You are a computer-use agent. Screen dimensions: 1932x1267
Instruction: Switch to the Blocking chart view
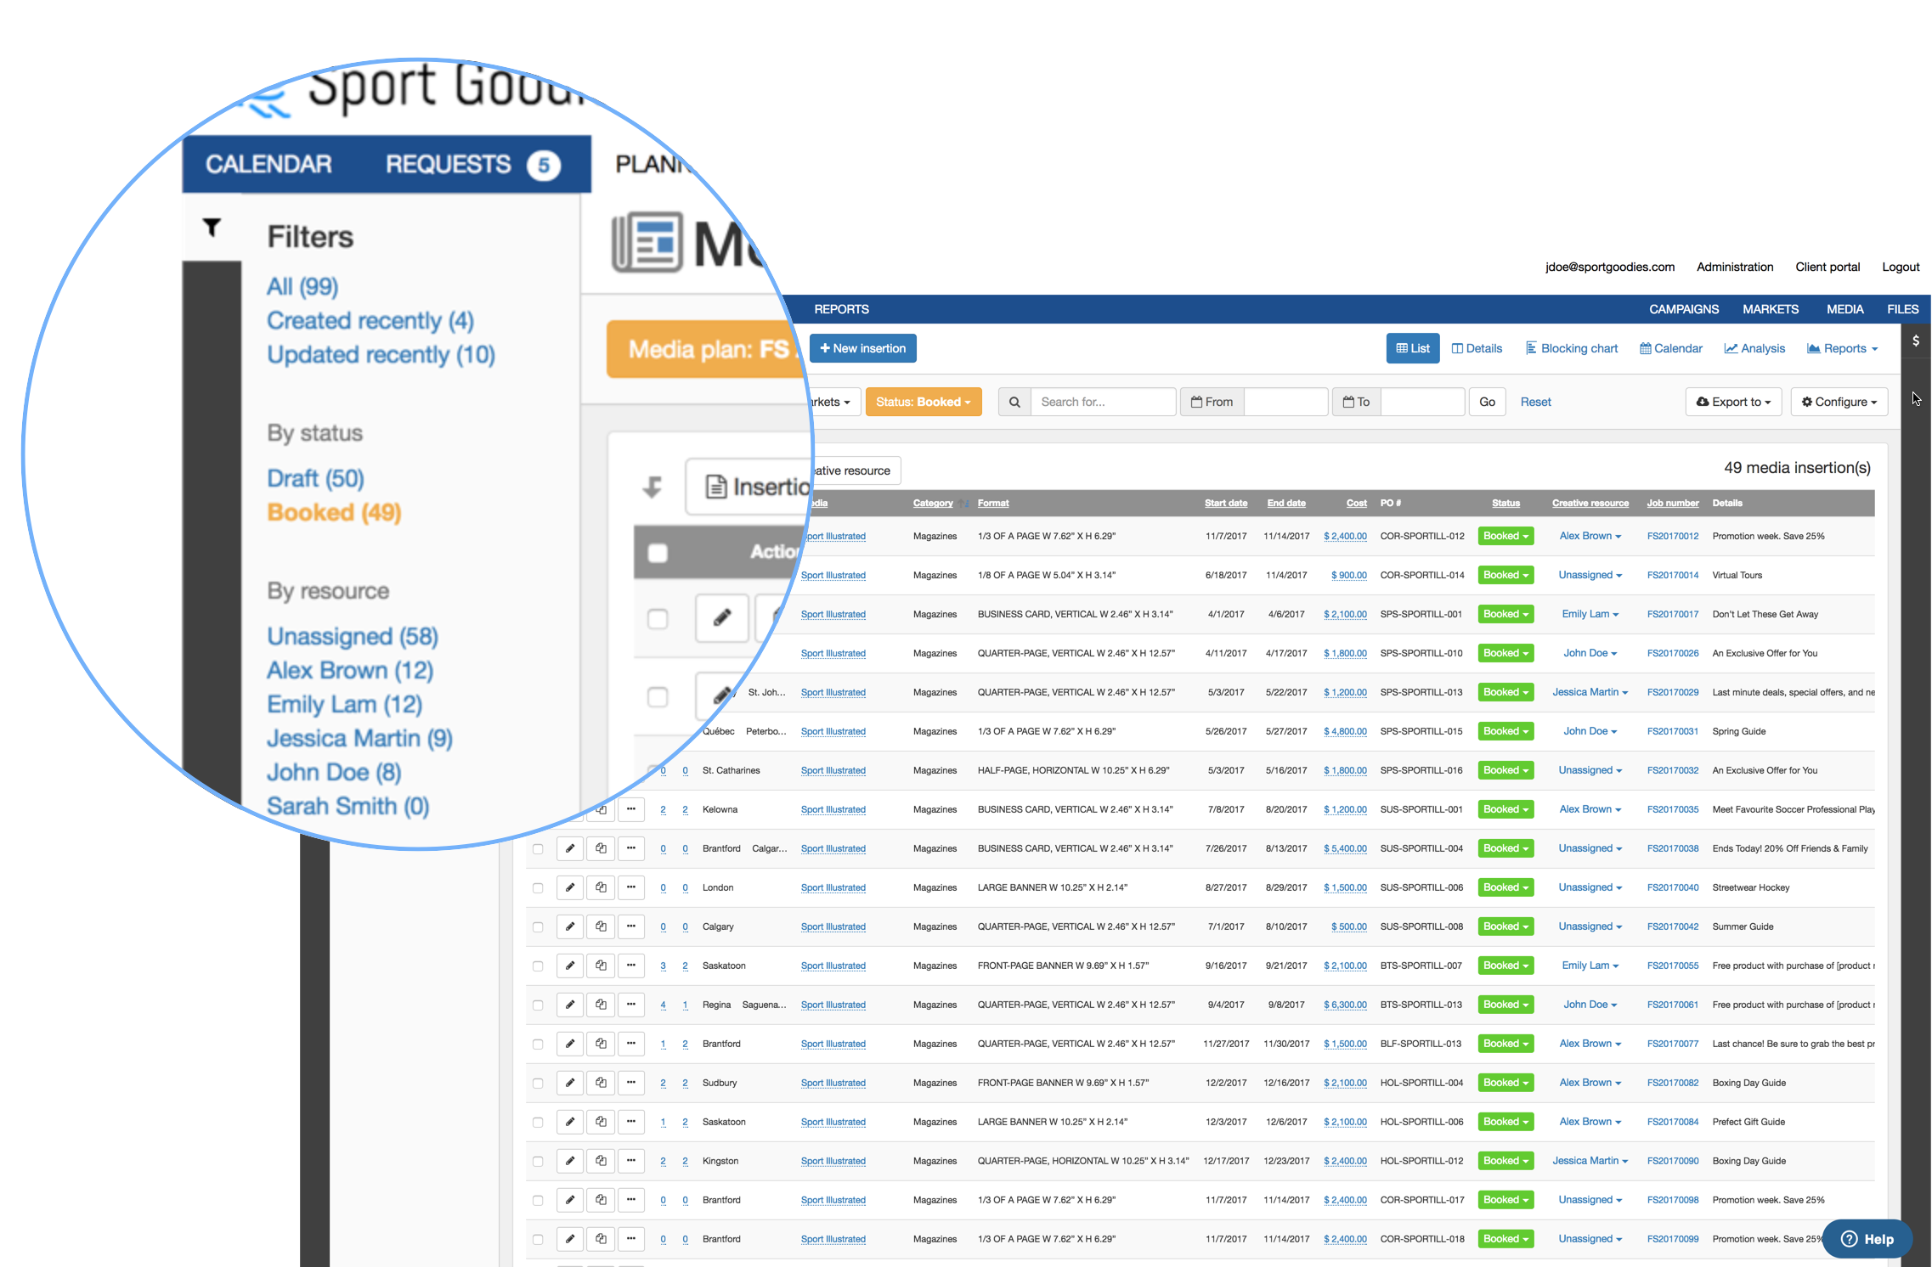1572,348
